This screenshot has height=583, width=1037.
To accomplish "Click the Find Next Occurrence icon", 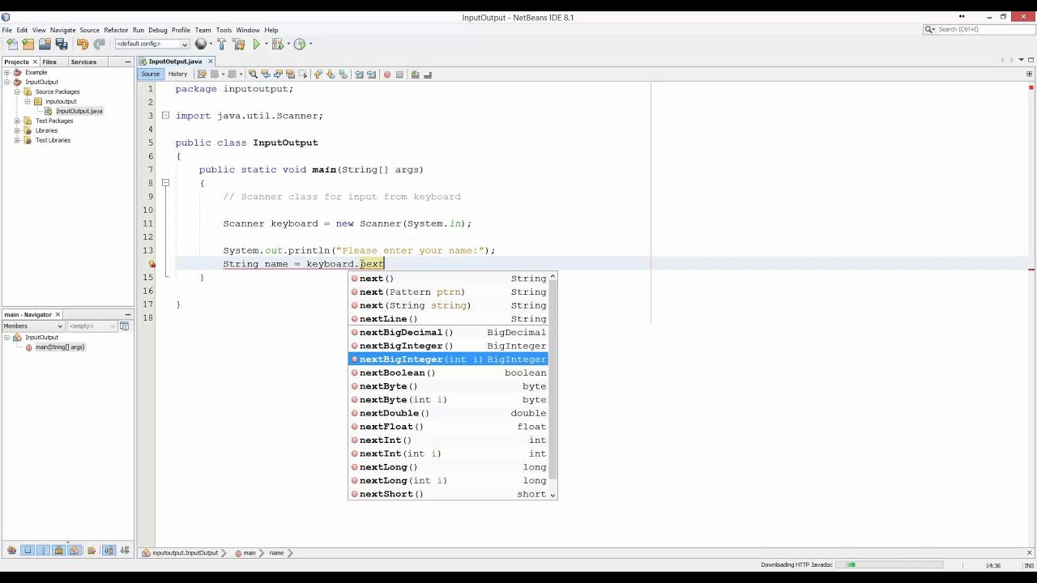I will [278, 74].
